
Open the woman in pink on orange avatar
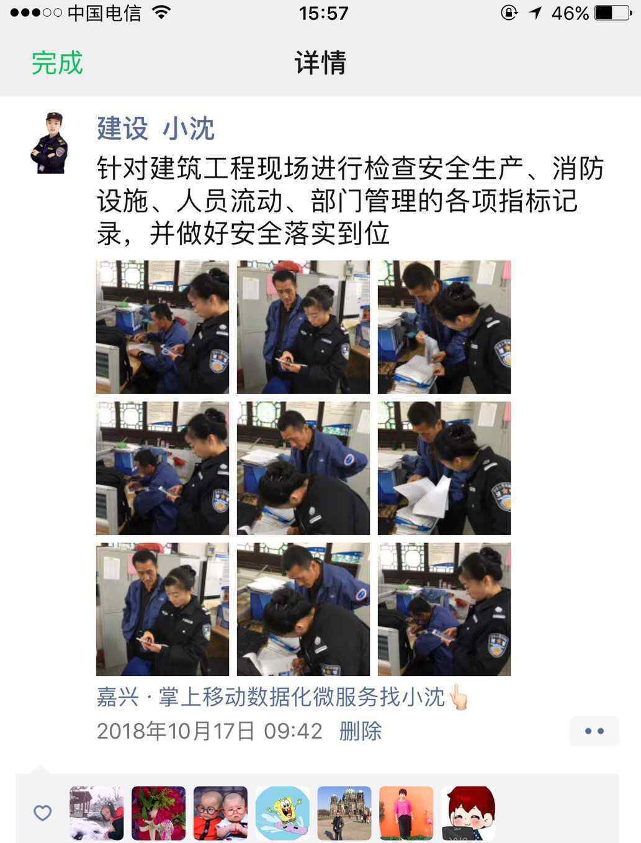406,813
